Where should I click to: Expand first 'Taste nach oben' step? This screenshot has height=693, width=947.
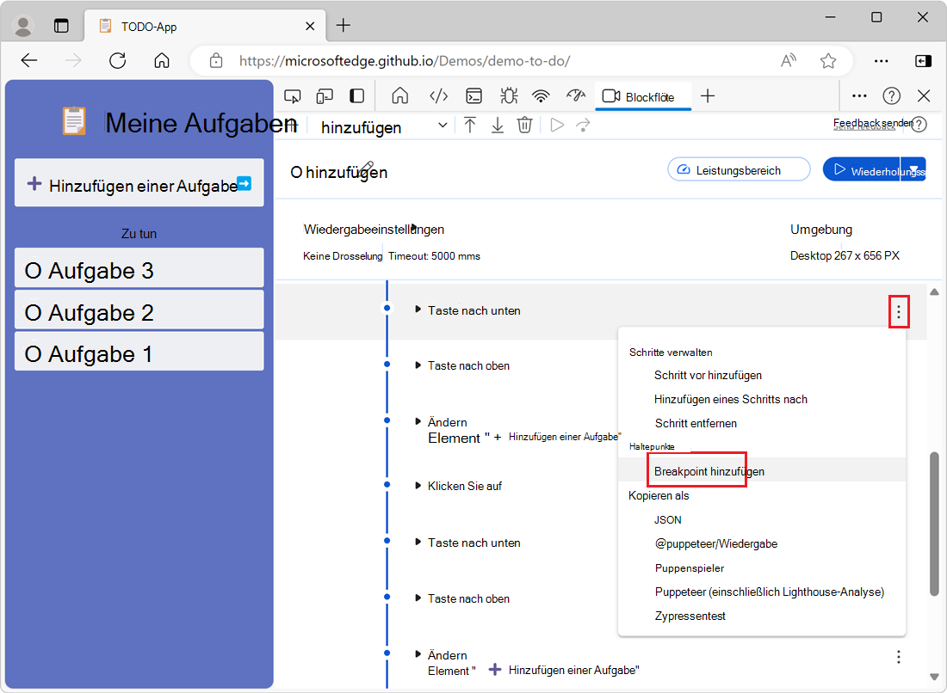(418, 365)
